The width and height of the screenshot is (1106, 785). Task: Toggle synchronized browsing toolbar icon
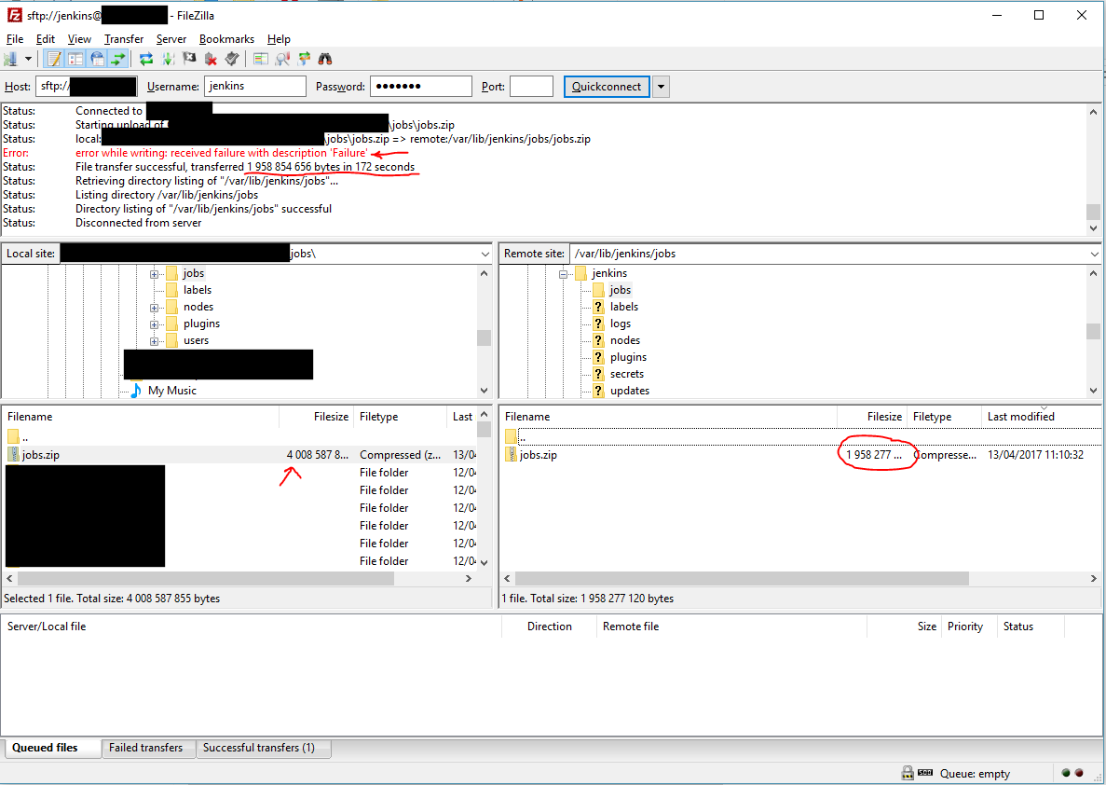[x=304, y=60]
